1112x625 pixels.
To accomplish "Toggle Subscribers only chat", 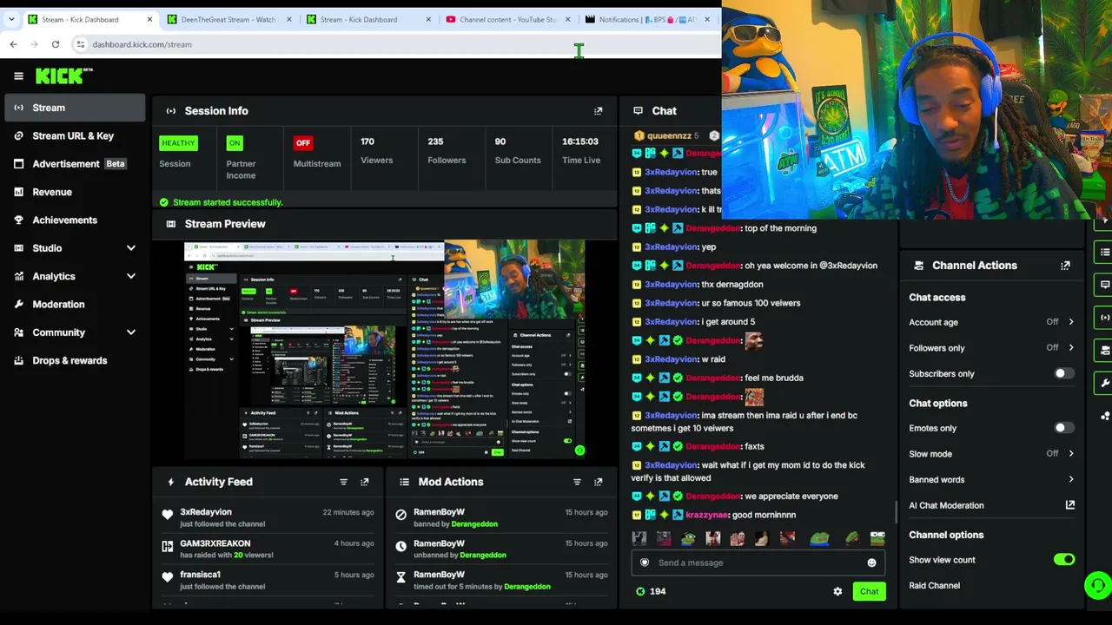I will pyautogui.click(x=1063, y=374).
